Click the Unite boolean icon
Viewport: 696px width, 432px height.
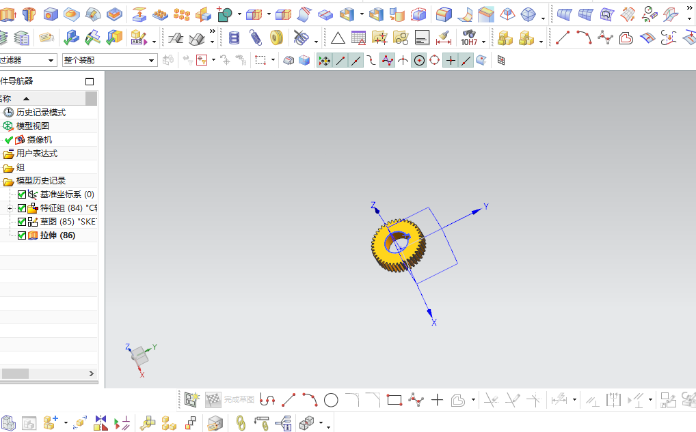pyautogui.click(x=225, y=14)
